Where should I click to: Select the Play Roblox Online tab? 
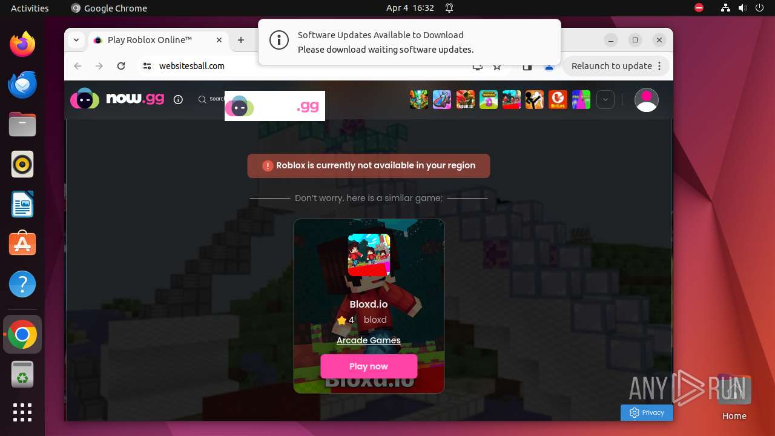point(159,40)
